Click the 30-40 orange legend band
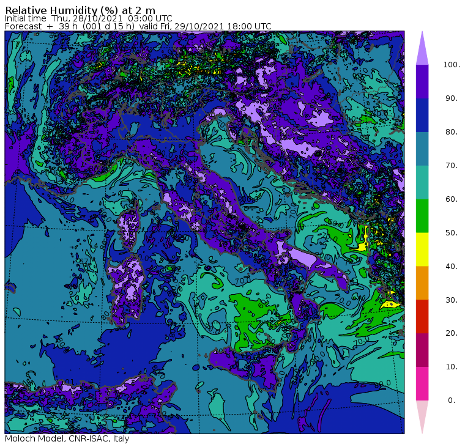 point(422,283)
